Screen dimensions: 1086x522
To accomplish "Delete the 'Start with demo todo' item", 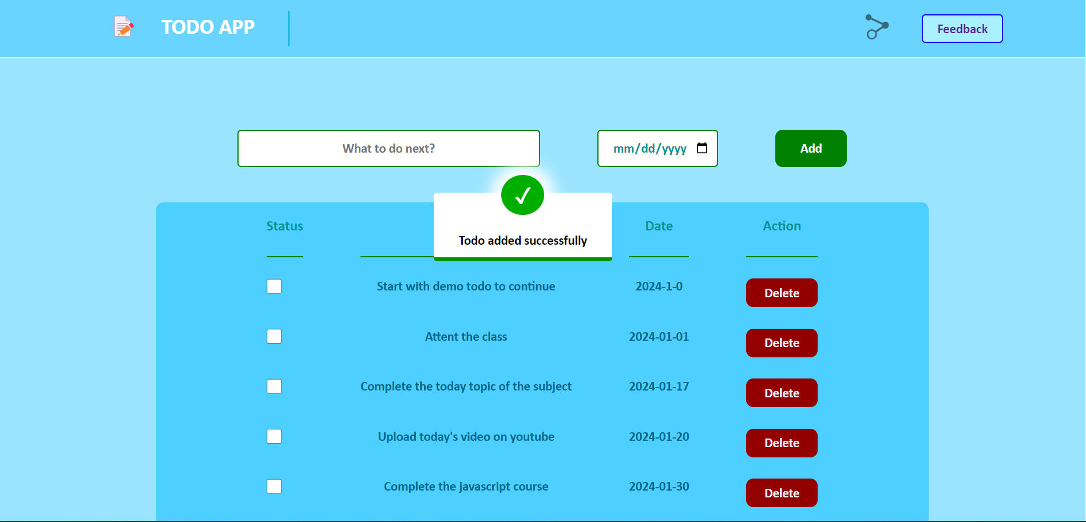I will (x=782, y=293).
